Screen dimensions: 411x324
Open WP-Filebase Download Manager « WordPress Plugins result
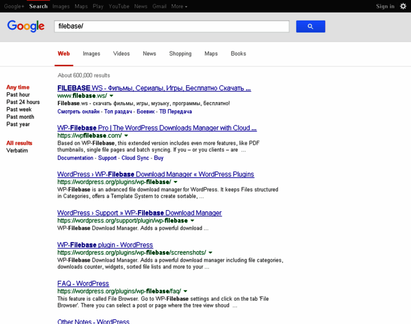[x=156, y=174]
